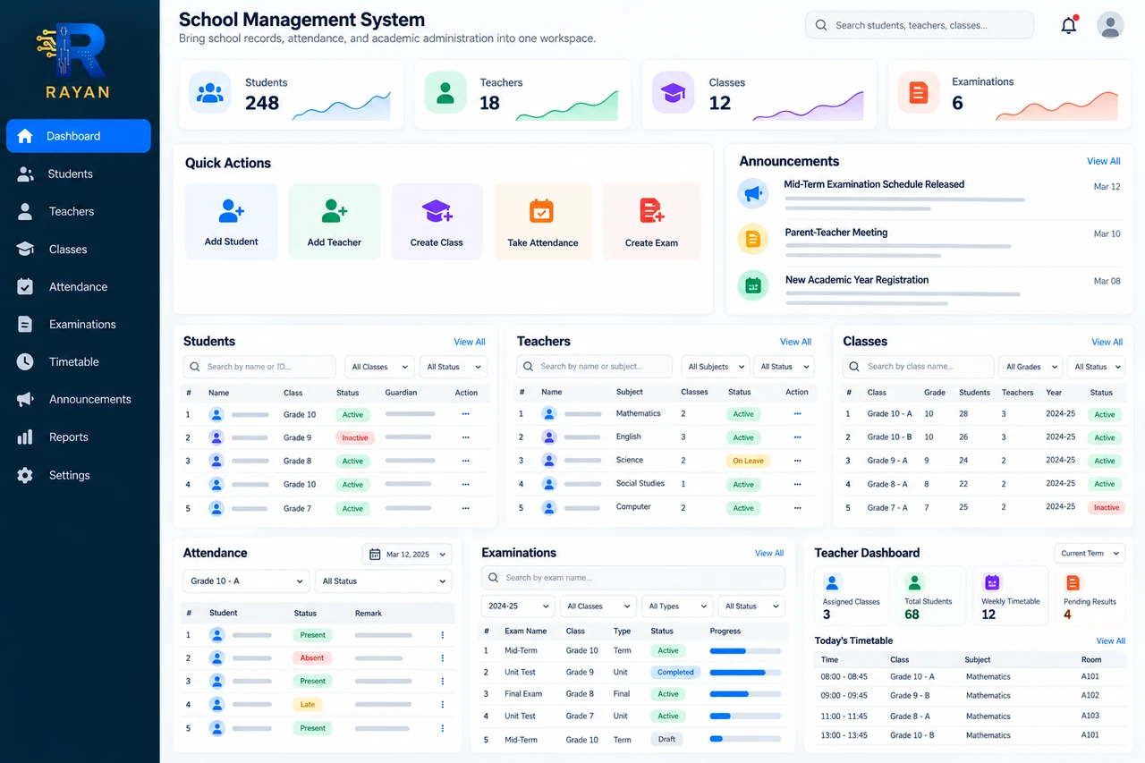Expand the All Subjects dropdown in Teachers panel
This screenshot has width=1145, height=763.
click(715, 367)
